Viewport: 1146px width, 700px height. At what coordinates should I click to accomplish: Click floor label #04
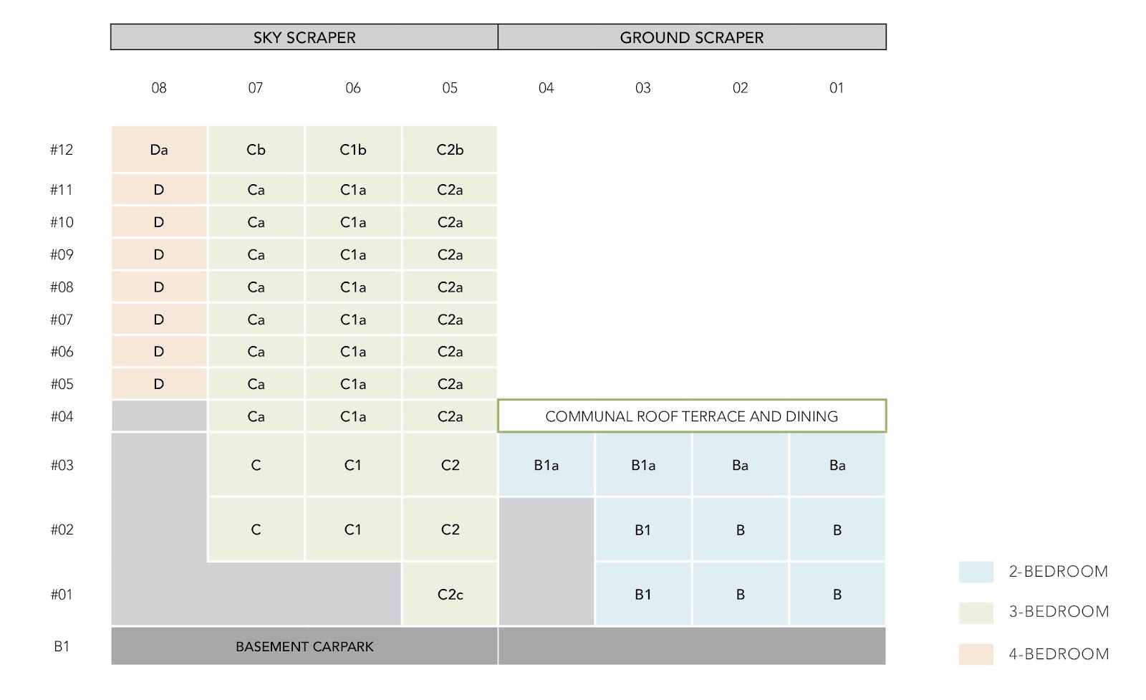(62, 416)
